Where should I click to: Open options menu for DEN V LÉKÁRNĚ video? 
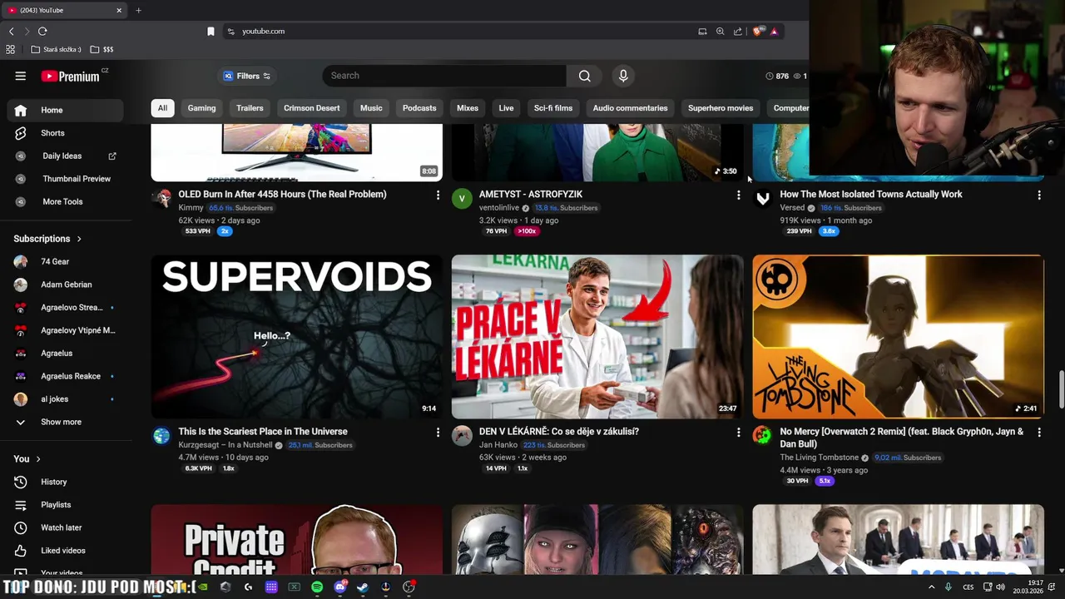(x=738, y=432)
